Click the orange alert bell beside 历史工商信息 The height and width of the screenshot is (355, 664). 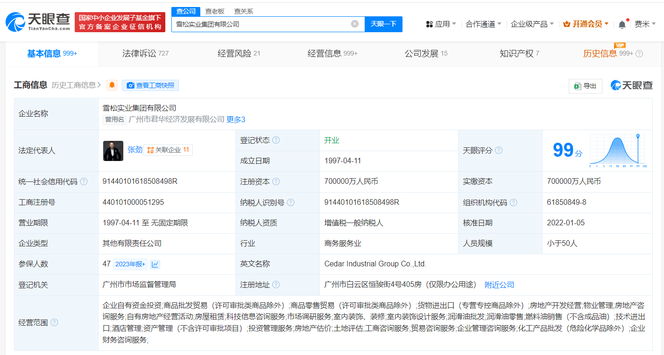tap(112, 85)
